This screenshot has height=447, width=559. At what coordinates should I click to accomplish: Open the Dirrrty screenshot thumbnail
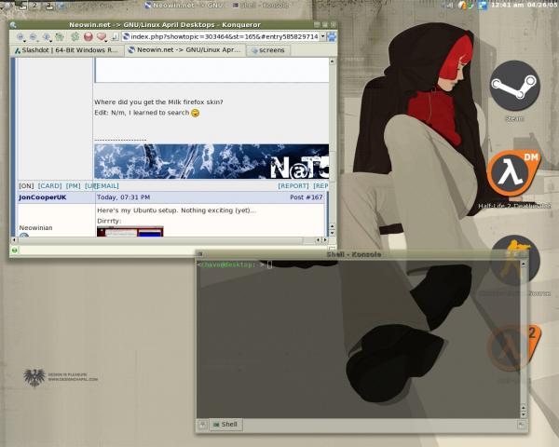130,231
